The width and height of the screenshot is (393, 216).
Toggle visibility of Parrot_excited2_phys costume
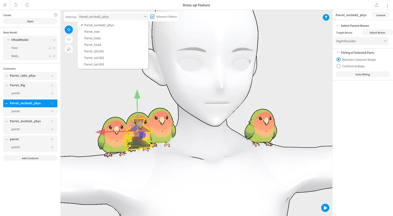pyautogui.click(x=52, y=103)
